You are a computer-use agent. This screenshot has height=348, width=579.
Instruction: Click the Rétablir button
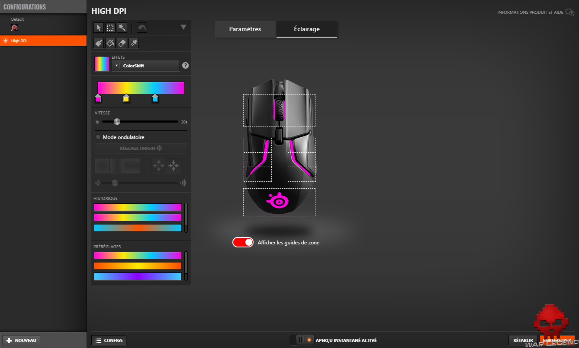[x=523, y=340]
